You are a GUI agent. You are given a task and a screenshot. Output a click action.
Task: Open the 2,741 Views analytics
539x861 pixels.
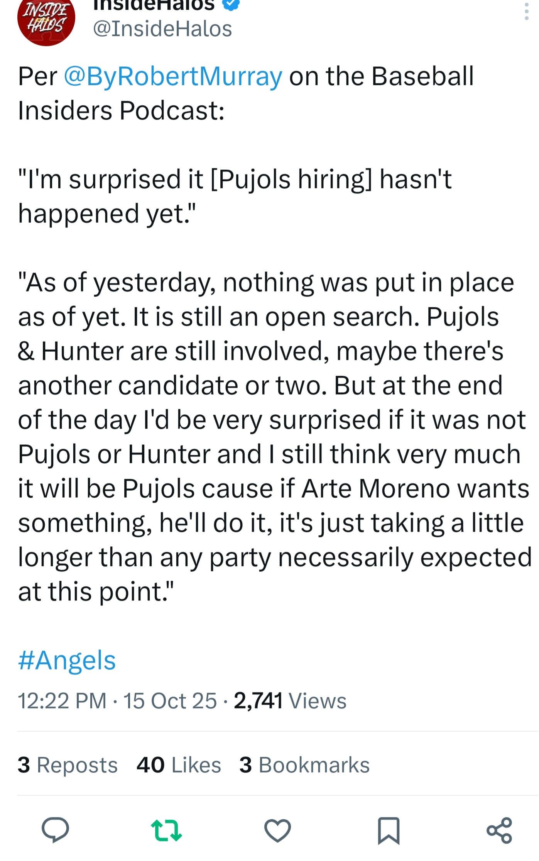click(x=290, y=701)
